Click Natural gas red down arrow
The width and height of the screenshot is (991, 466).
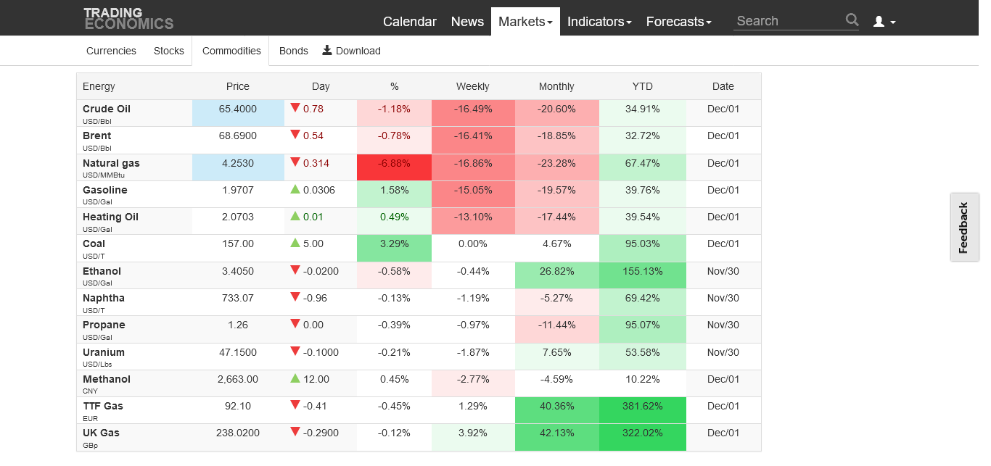[295, 162]
